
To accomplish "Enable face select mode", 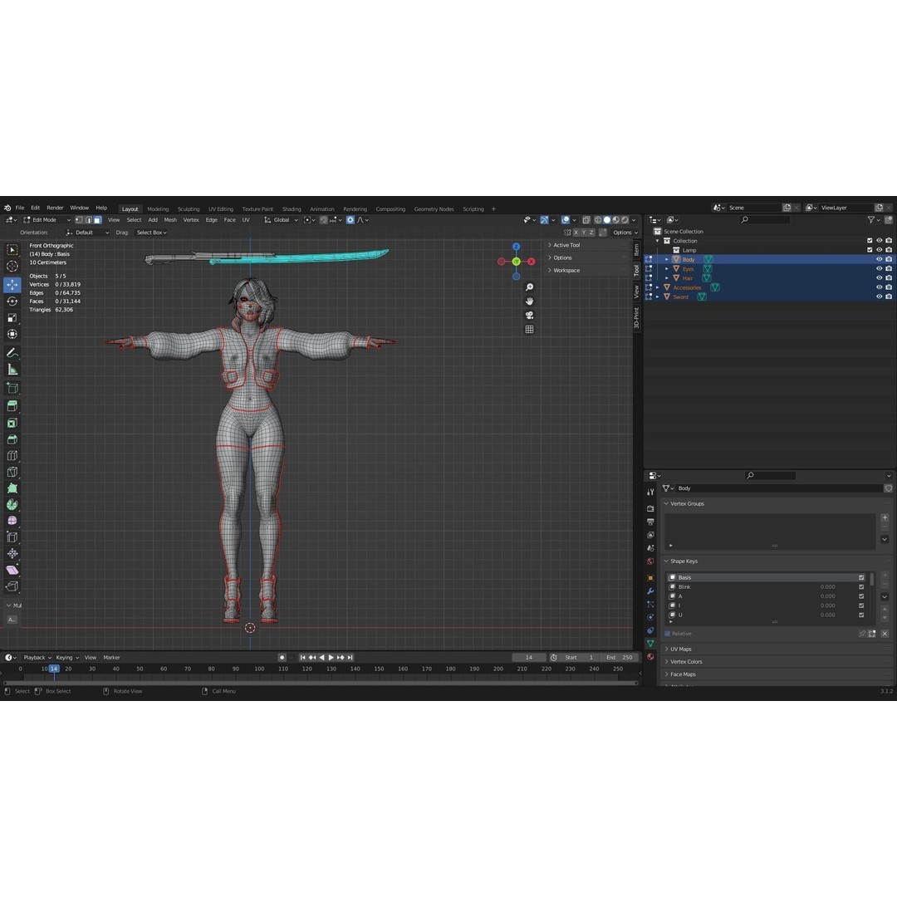I will point(98,219).
